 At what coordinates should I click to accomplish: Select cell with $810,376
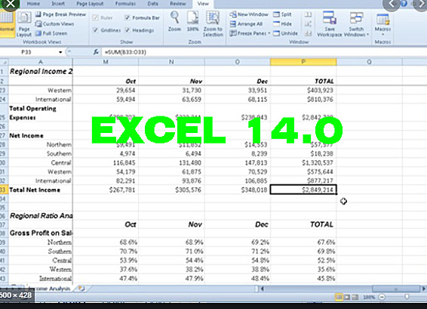click(303, 99)
